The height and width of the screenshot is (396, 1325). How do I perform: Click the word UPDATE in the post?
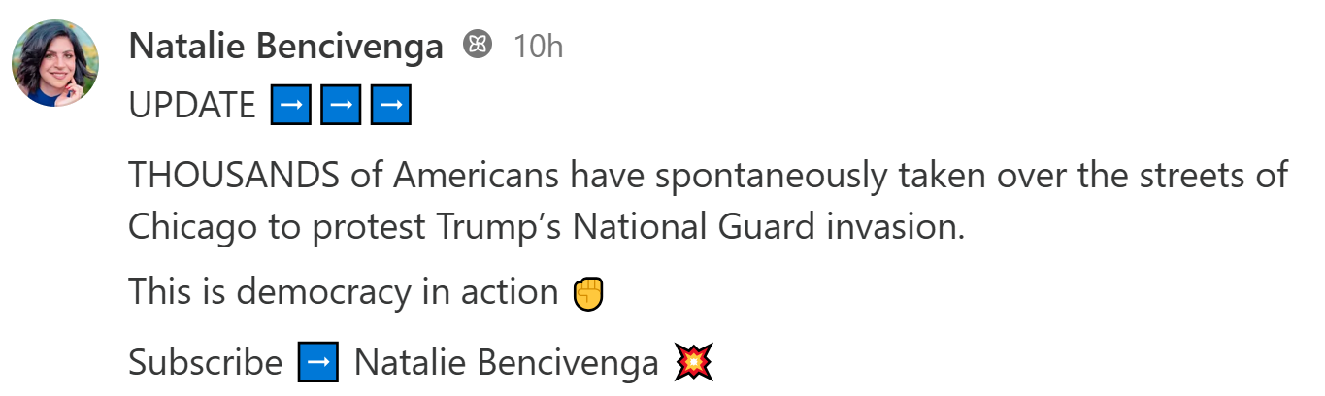pyautogui.click(x=191, y=106)
